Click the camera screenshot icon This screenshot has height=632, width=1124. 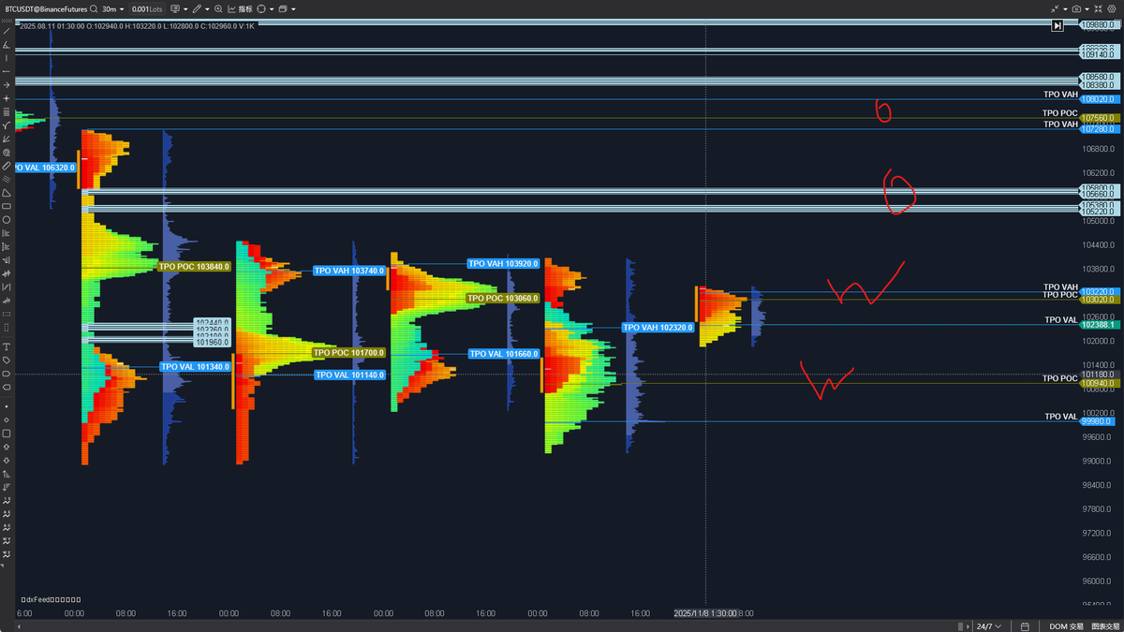tap(1076, 9)
